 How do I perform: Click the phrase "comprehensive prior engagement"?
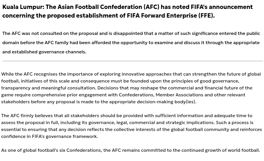point(69,95)
